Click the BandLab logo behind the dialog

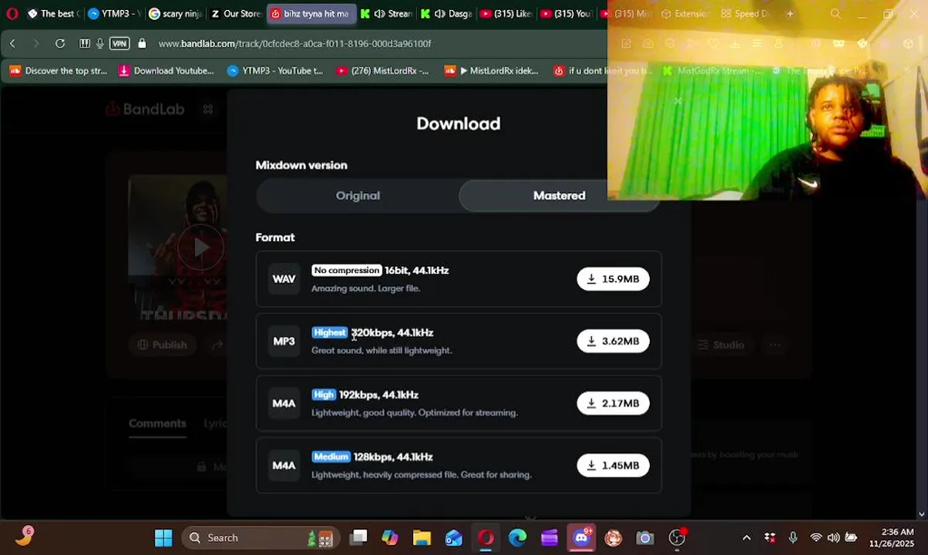tap(145, 109)
